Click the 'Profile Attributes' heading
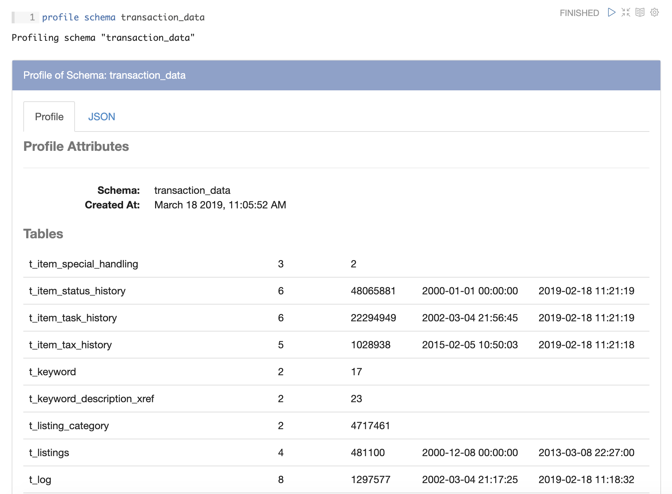 click(76, 146)
